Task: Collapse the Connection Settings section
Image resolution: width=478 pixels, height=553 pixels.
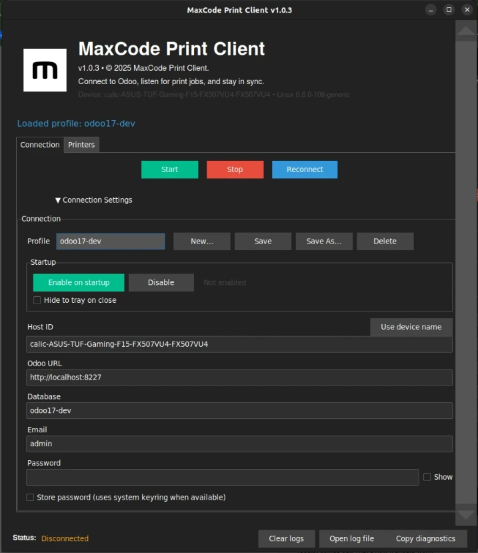Action: point(94,200)
